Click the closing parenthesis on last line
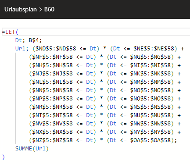Viewport: 190px width, 164px height. [4, 157]
